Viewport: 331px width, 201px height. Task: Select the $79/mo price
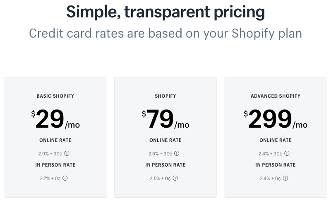(165, 119)
